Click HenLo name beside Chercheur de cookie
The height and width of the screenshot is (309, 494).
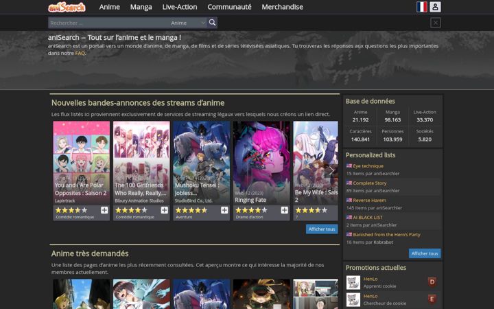(x=370, y=296)
